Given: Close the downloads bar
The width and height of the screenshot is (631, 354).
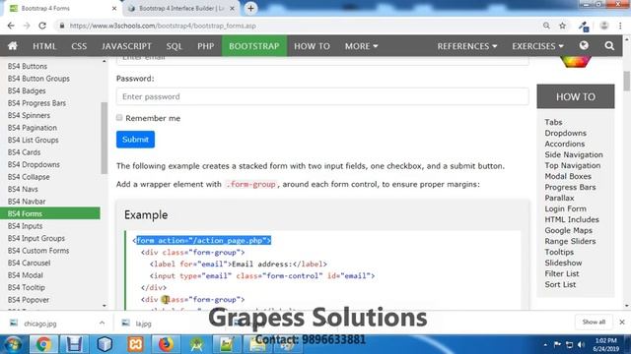Looking at the screenshot, I should (x=622, y=322).
